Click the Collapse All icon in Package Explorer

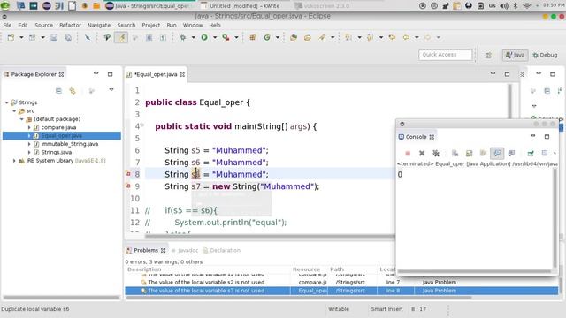coord(58,91)
